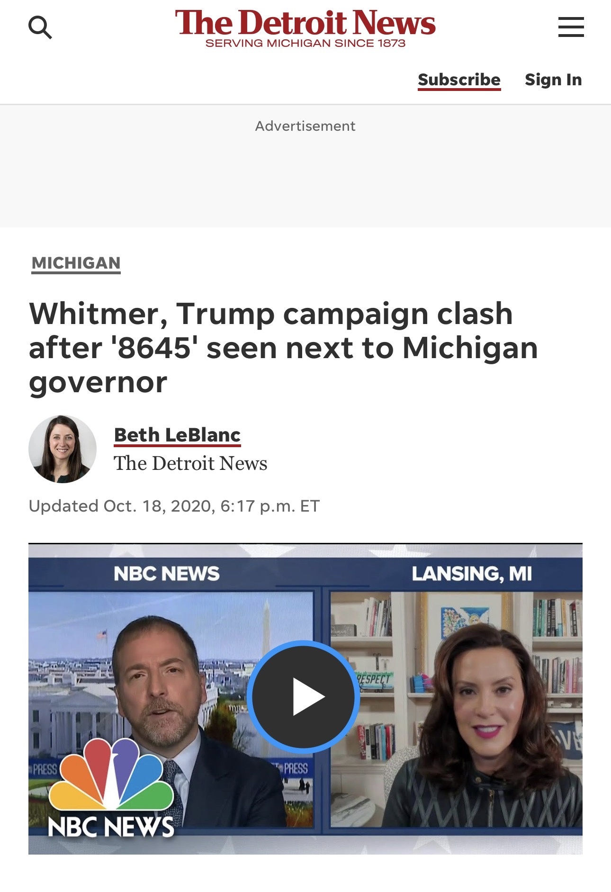611x892 pixels.
Task: Click The Detroit News byline text
Action: [190, 463]
